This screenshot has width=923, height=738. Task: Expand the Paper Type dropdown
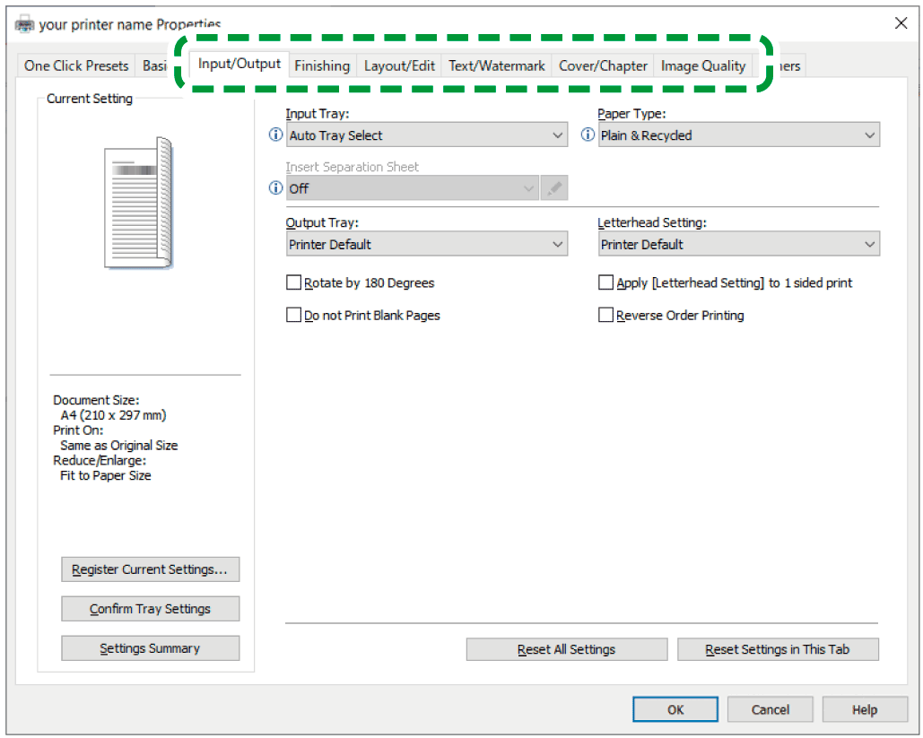coord(738,135)
